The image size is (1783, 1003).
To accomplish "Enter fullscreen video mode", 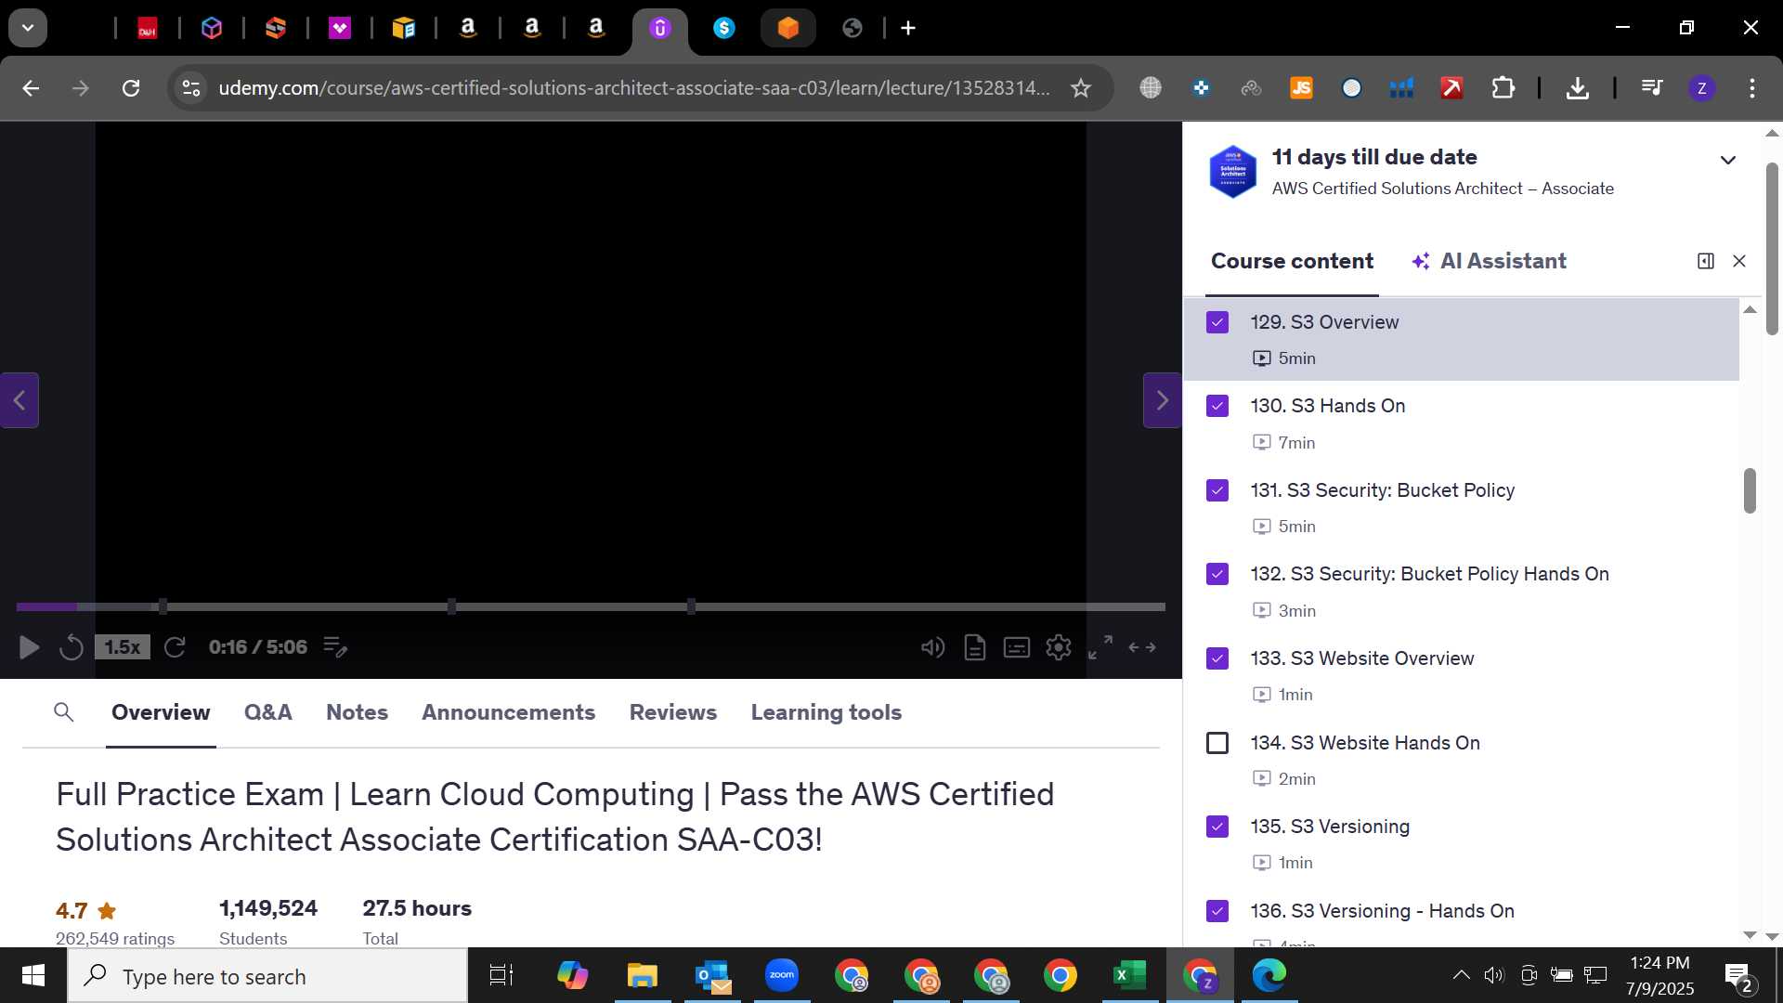I will 1100,647.
